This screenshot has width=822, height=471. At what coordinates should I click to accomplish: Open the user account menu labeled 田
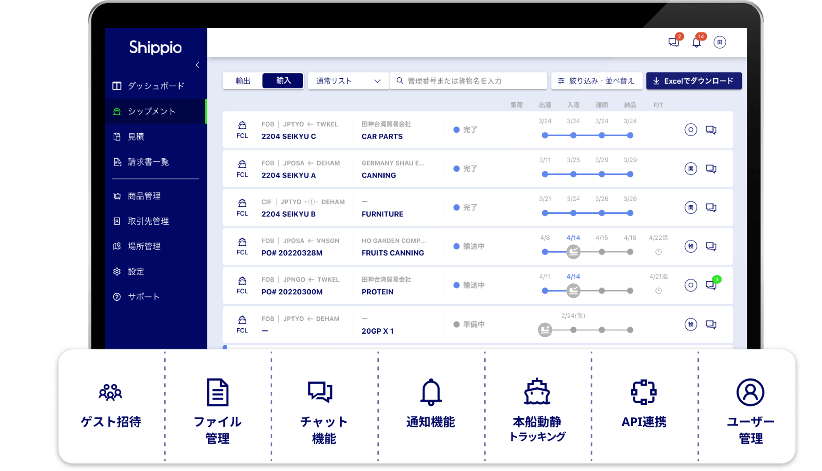click(x=720, y=42)
